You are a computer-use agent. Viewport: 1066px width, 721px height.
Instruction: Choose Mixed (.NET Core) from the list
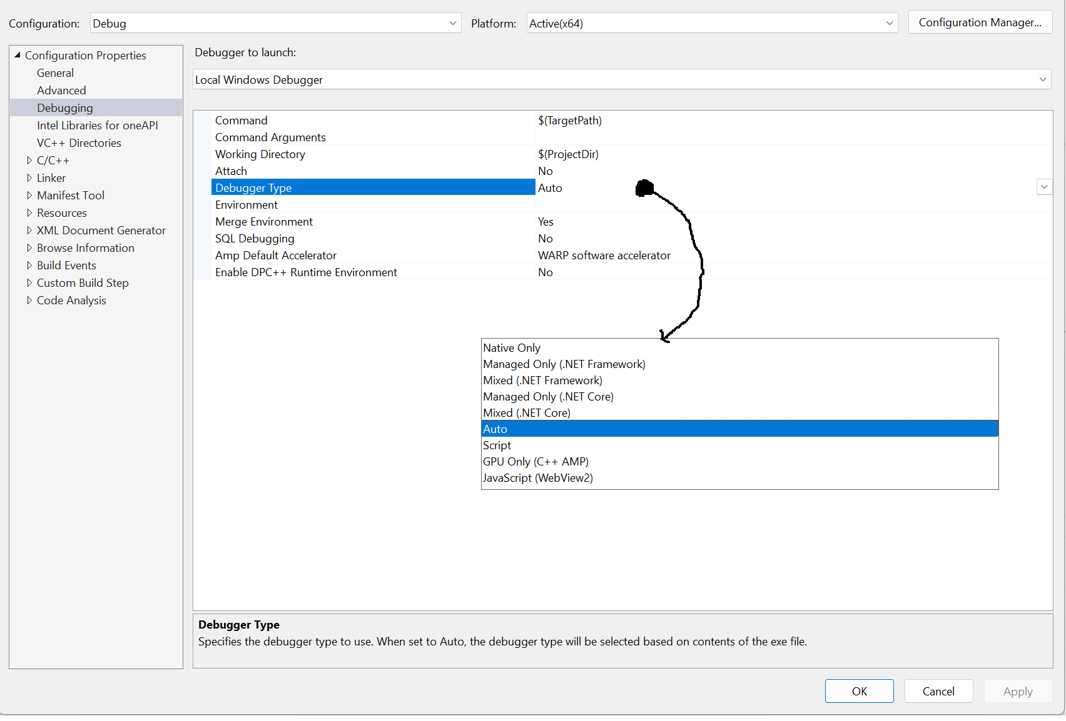pyautogui.click(x=526, y=412)
